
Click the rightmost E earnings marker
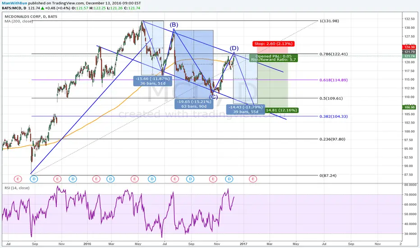(x=253, y=179)
